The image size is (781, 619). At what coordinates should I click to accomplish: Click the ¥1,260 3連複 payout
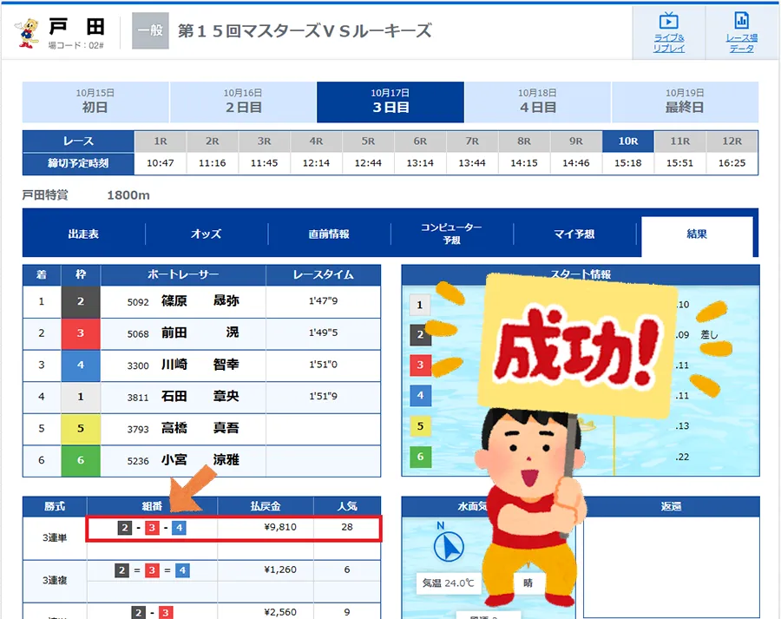[x=280, y=570]
